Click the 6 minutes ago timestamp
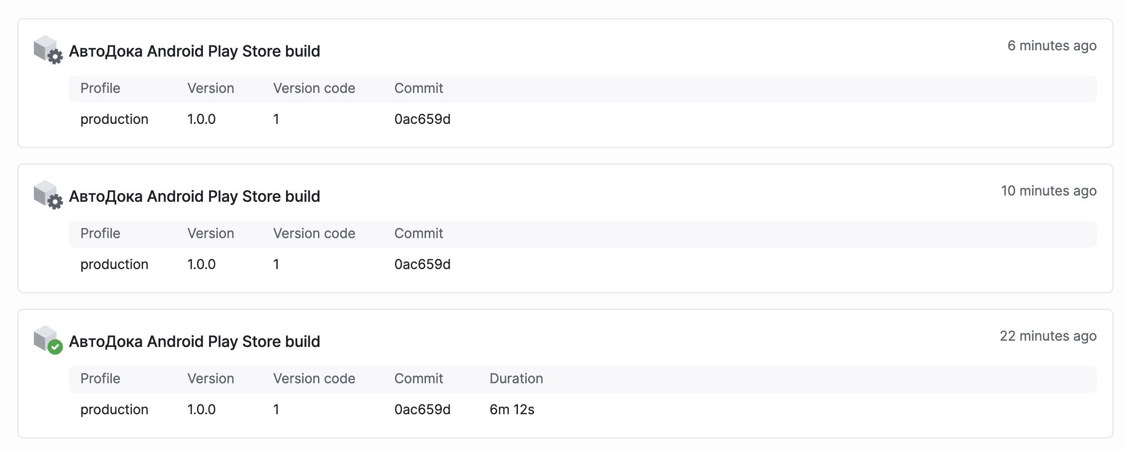 pyautogui.click(x=1053, y=46)
